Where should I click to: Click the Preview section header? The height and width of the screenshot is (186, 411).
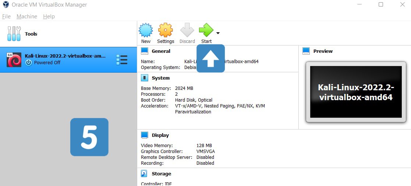point(323,51)
